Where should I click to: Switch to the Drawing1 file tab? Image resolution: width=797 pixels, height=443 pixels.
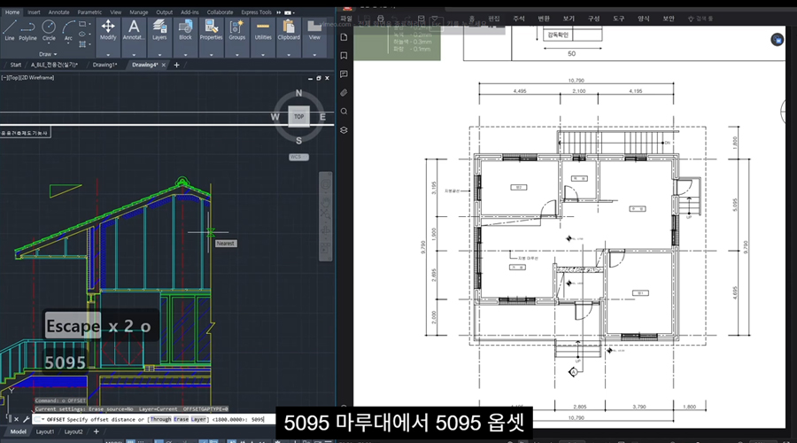point(104,65)
